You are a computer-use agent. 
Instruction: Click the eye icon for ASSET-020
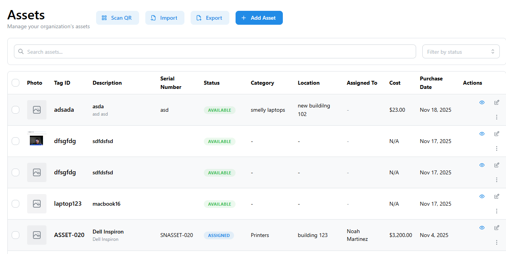tap(482, 228)
